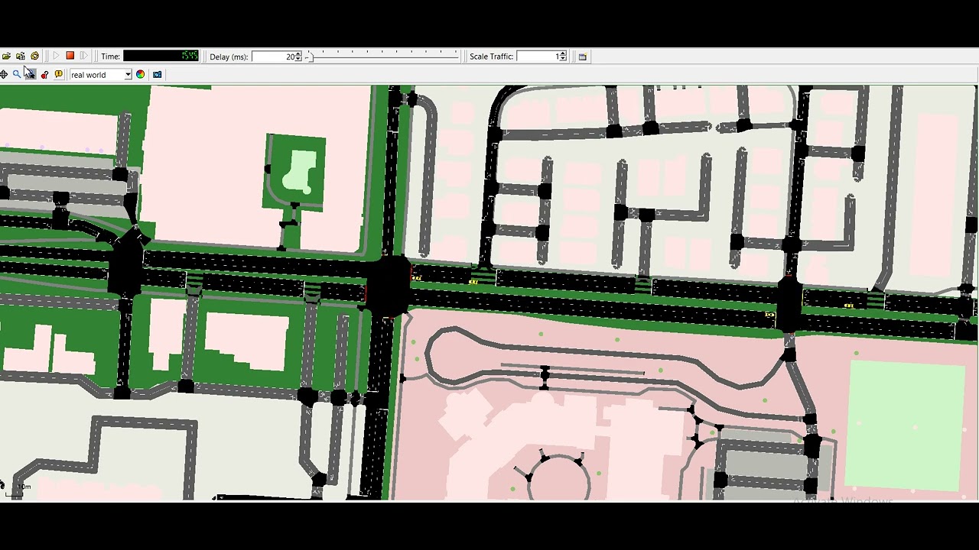Click the large central road intersection

tap(389, 286)
